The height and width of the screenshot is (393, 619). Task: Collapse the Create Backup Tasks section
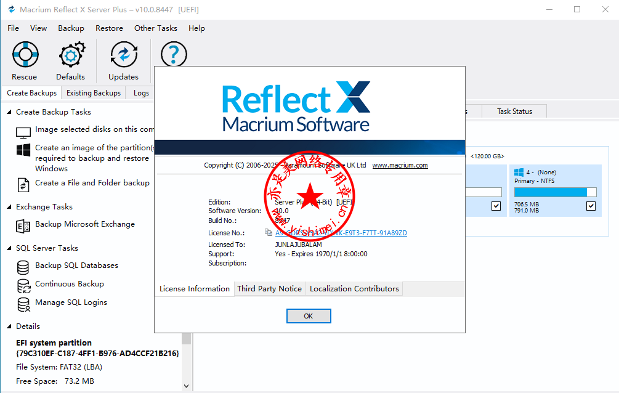tap(9, 112)
